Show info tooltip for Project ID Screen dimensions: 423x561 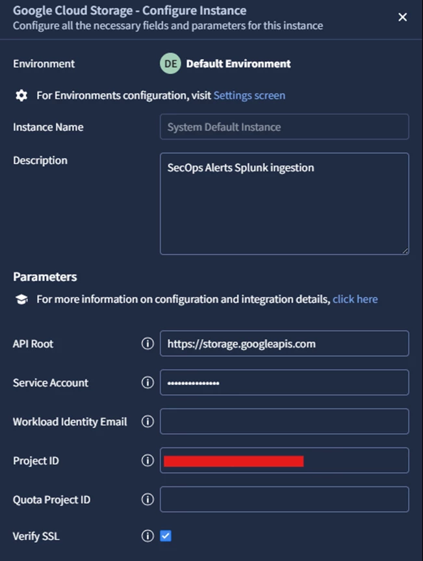tap(147, 460)
